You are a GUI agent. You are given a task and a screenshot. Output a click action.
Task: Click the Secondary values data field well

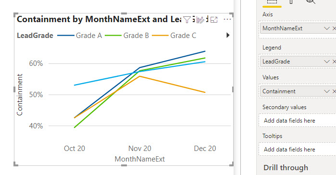[298, 121]
